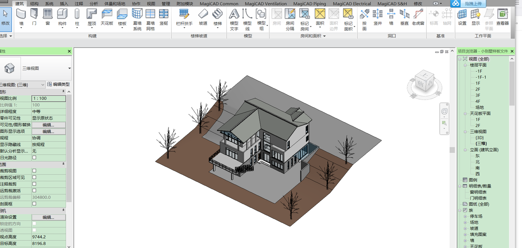The image size is (522, 248).
Task: Collapse the Floor Plans (楼层平面) tree node
Action: coord(465,65)
